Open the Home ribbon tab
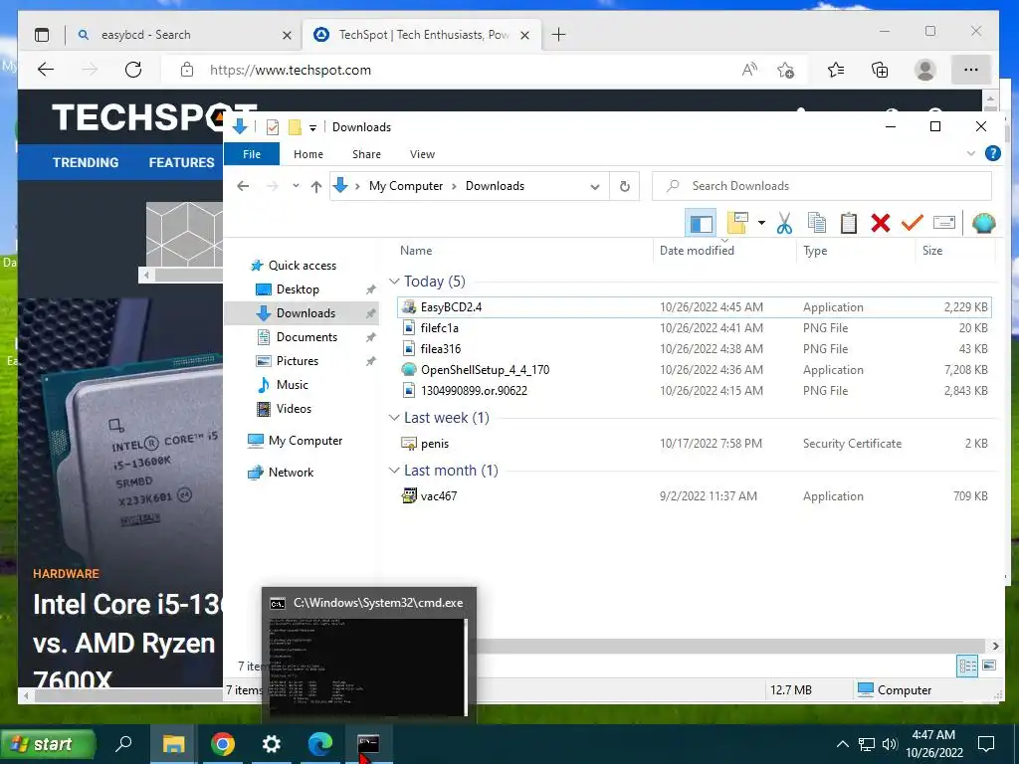Viewport: 1019px width, 764px height. tap(308, 154)
